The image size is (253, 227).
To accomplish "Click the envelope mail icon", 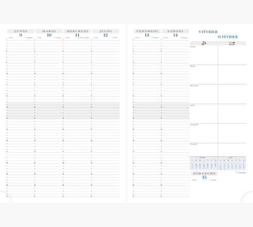I will pos(232,43).
